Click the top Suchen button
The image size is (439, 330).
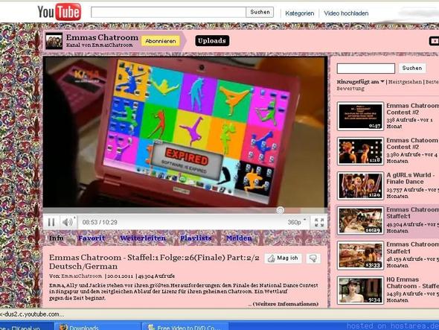260,13
